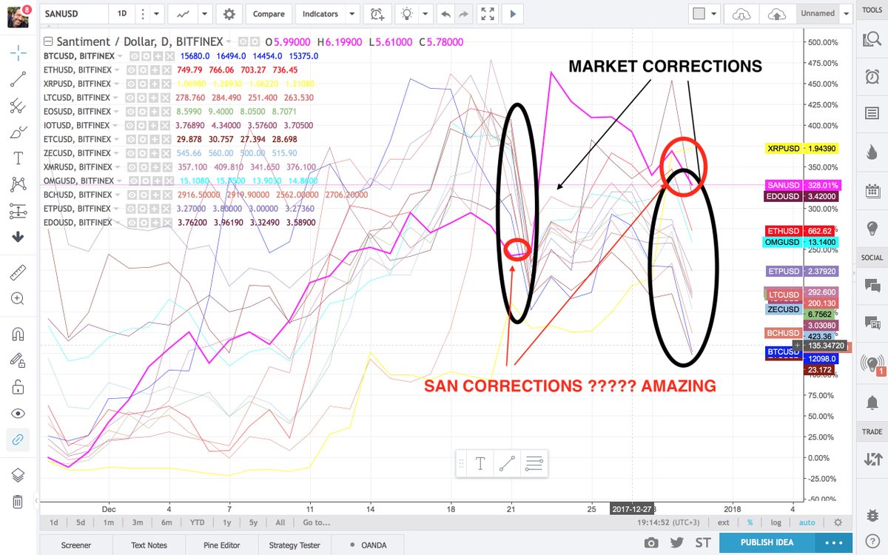Image resolution: width=888 pixels, height=555 pixels.
Task: Enter fullscreen mode
Action: [487, 14]
